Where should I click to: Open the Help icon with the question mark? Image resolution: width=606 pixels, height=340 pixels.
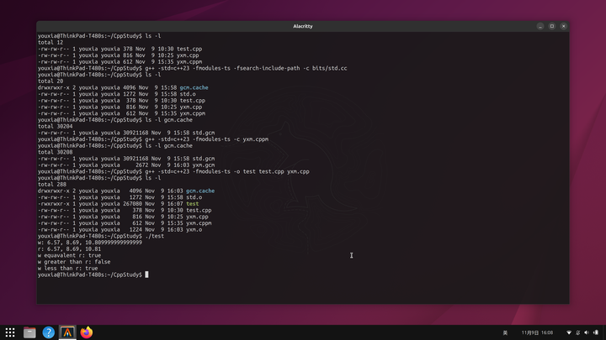48,332
